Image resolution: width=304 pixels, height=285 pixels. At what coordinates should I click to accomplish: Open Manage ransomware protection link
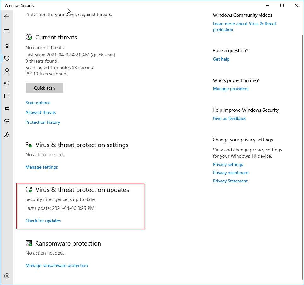click(56, 265)
